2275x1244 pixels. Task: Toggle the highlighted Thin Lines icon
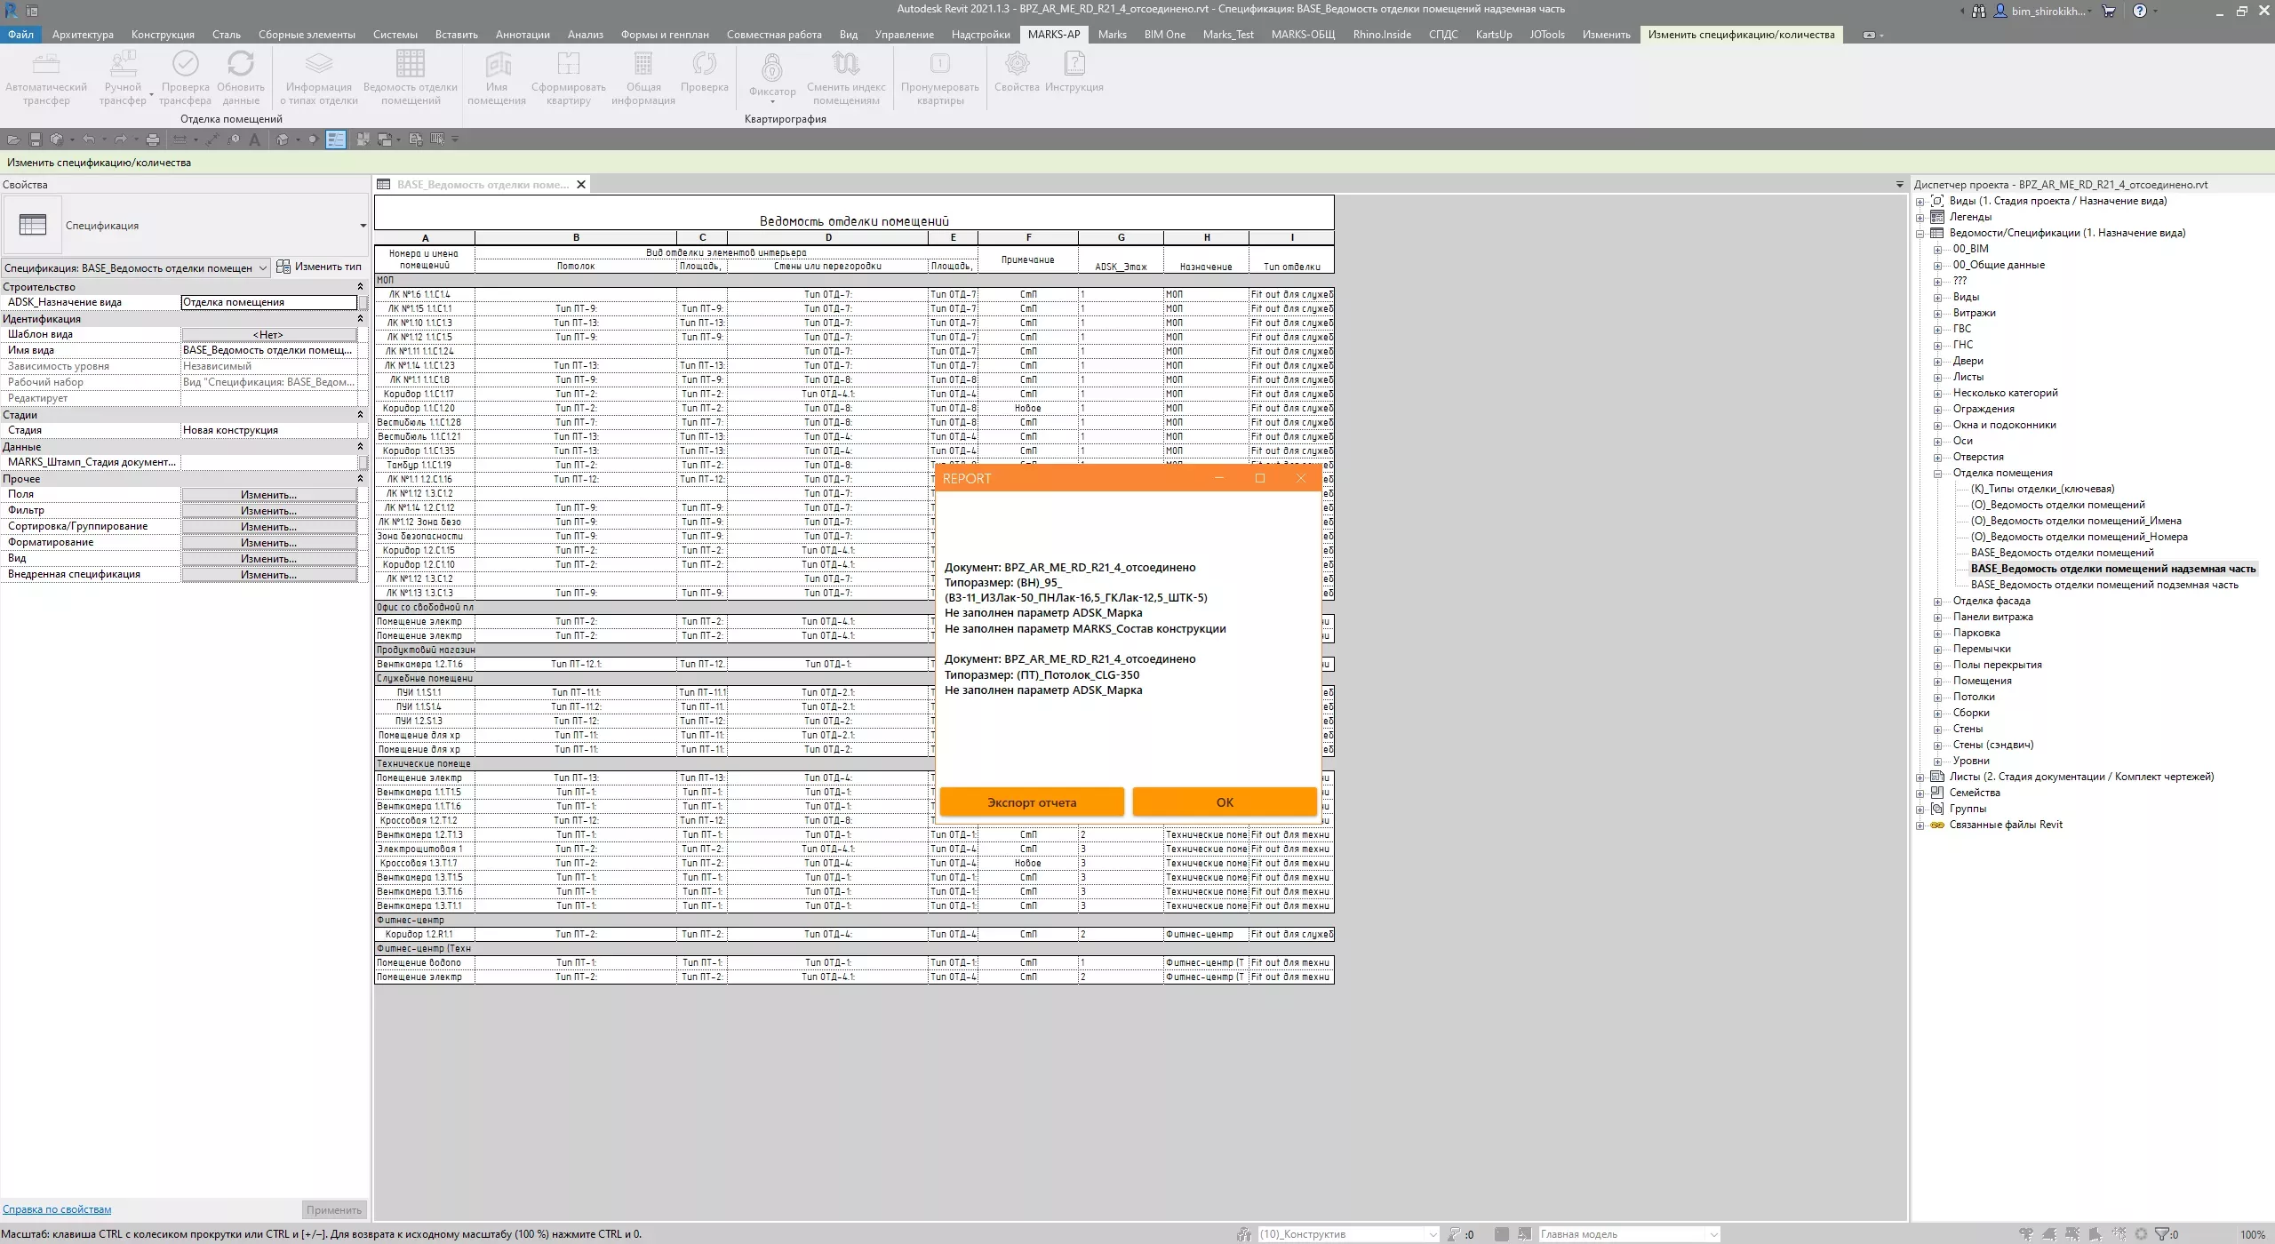click(x=335, y=140)
